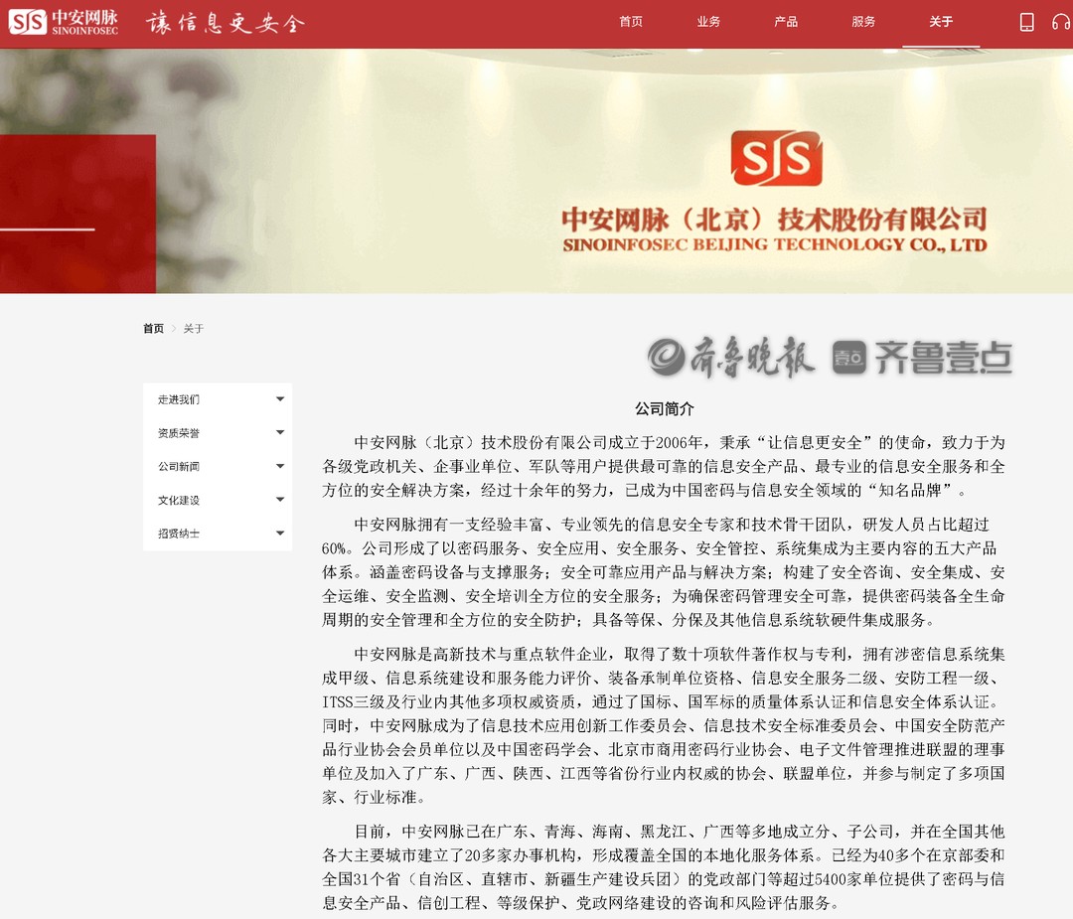The image size is (1073, 919).
Task: Click the large SJS logo on banner
Action: [776, 159]
